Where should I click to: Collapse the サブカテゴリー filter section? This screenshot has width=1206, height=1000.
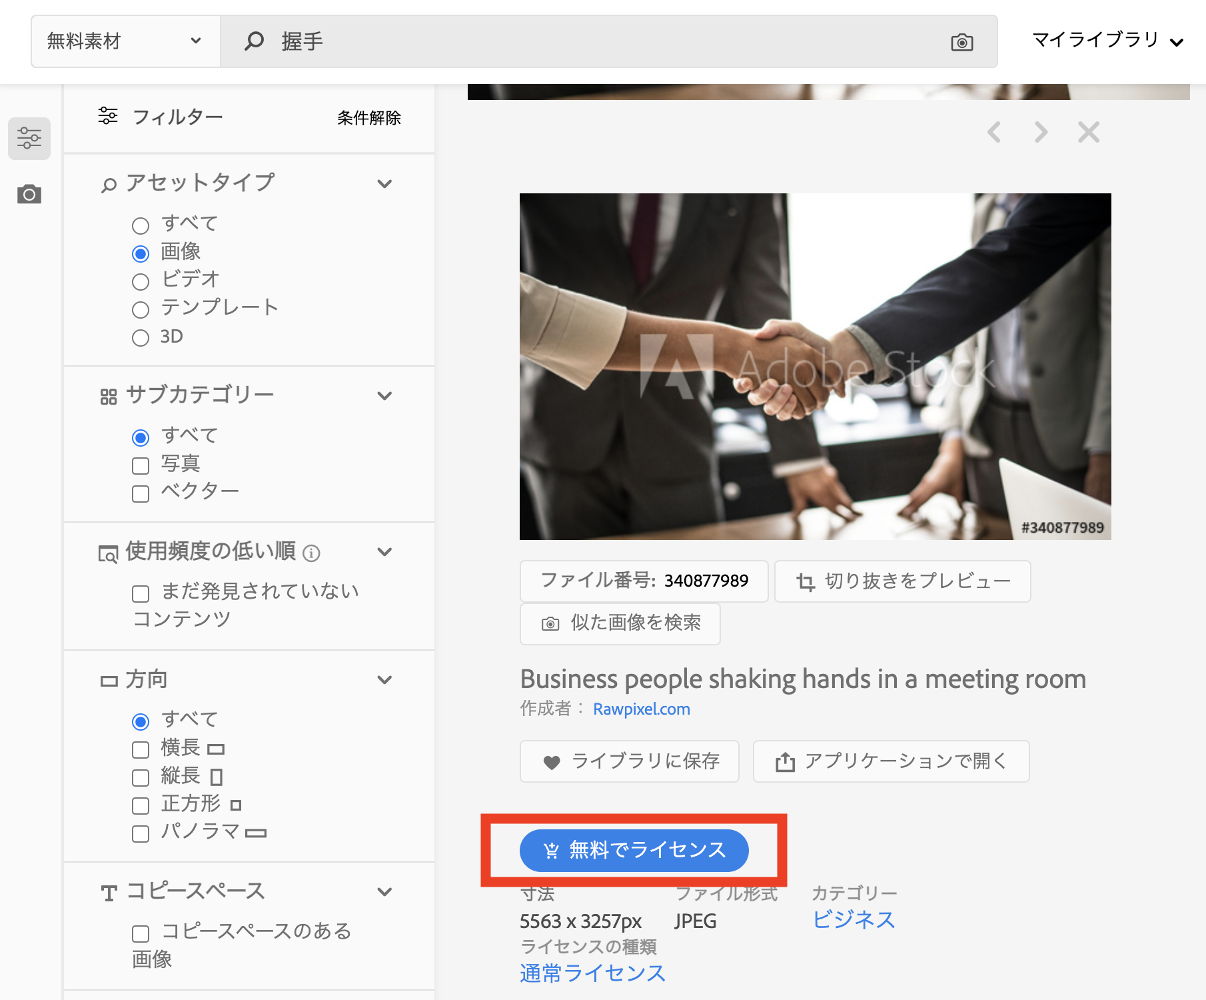click(384, 395)
